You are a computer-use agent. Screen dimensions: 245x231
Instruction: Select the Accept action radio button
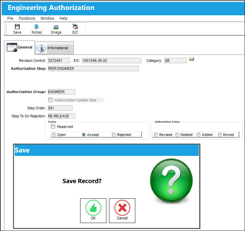[x=84, y=135]
